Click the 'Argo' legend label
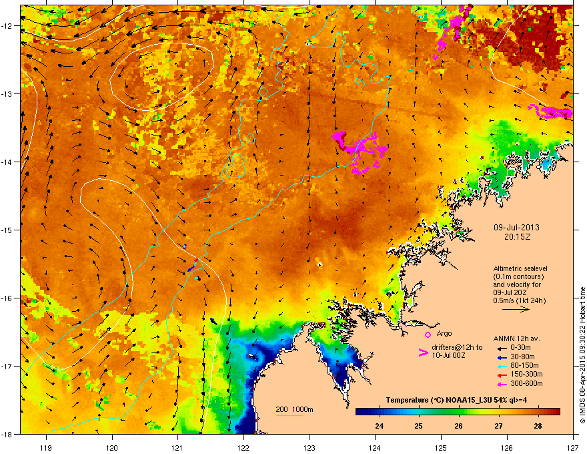This screenshot has height=454, width=587. click(444, 333)
